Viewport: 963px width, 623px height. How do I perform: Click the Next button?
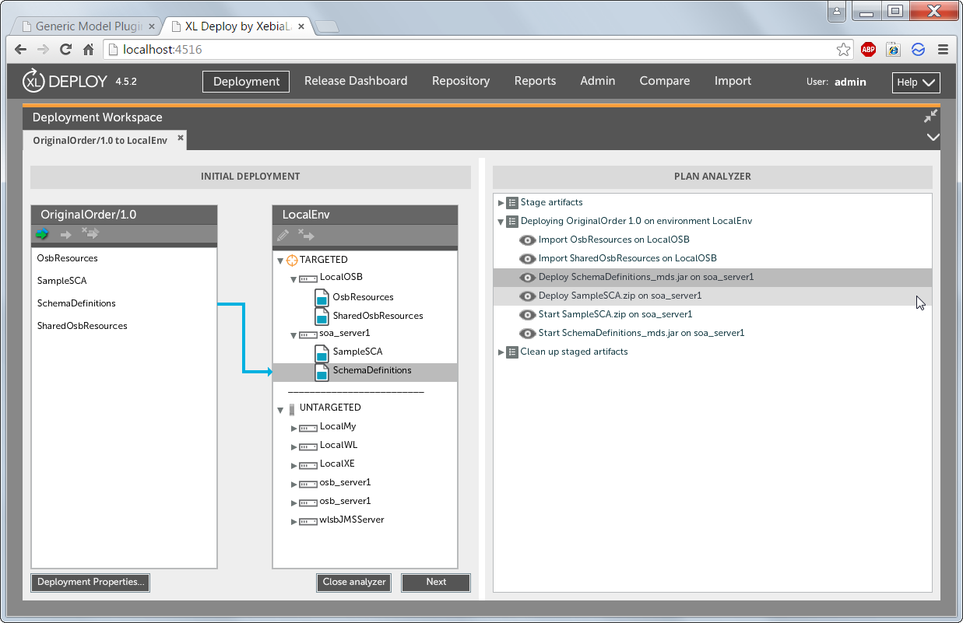[436, 583]
